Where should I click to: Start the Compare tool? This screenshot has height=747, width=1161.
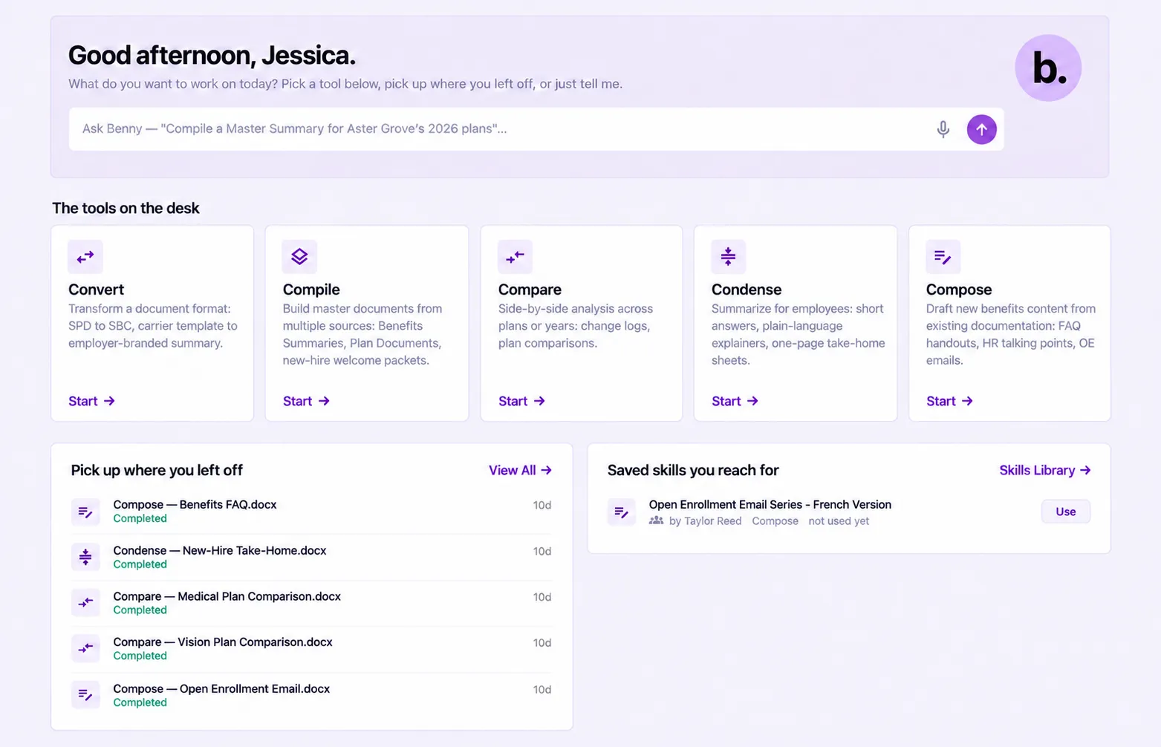pos(521,401)
